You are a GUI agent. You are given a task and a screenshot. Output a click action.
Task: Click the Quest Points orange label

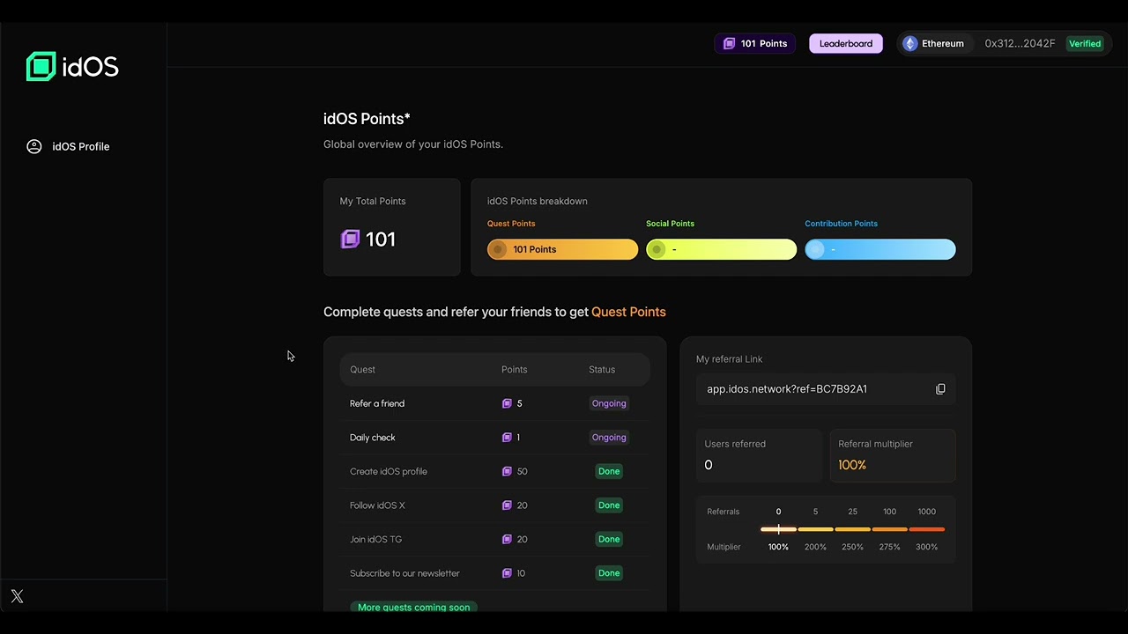[511, 224]
